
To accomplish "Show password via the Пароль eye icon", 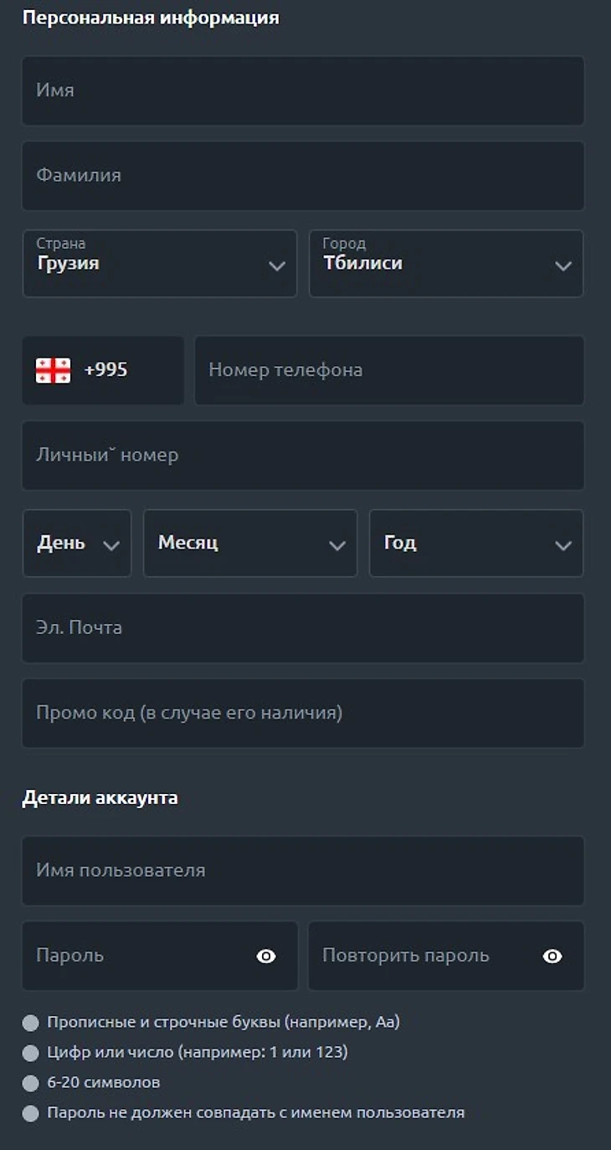I will pyautogui.click(x=266, y=956).
